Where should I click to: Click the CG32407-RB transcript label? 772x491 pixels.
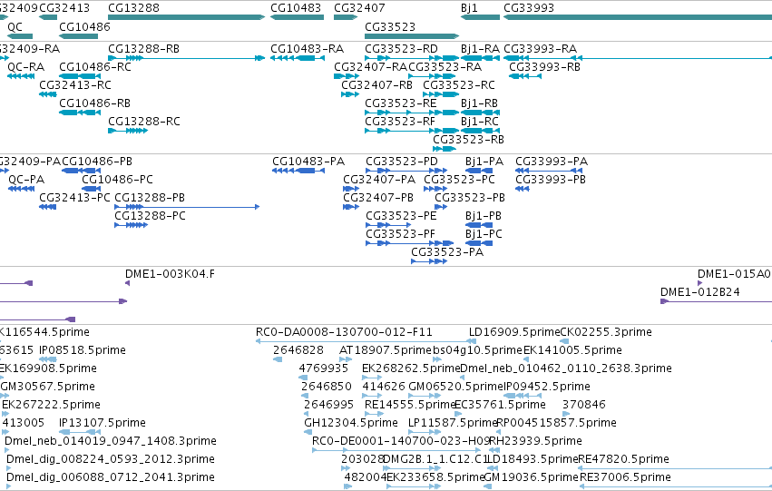pyautogui.click(x=377, y=85)
